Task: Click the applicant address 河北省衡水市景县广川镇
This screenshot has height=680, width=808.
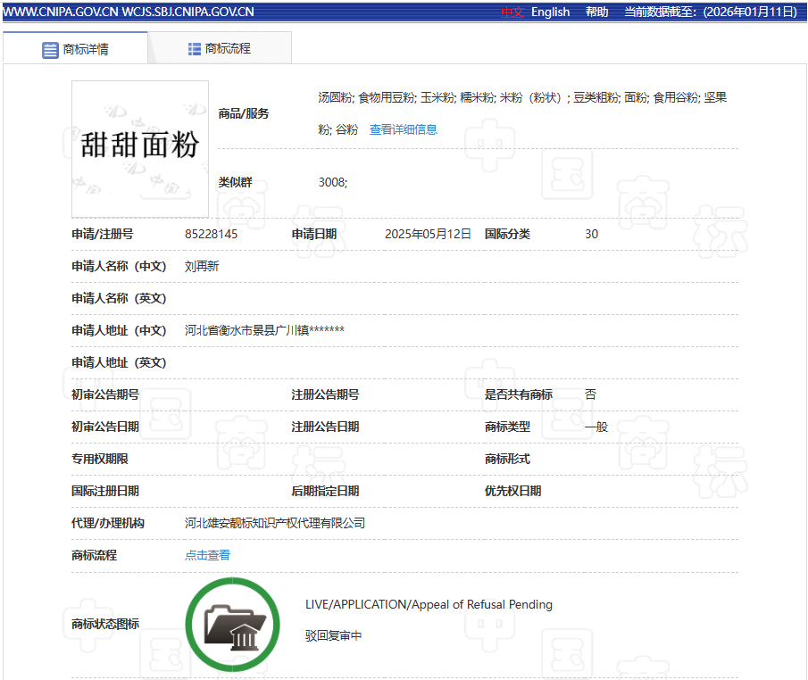Action: pos(264,330)
